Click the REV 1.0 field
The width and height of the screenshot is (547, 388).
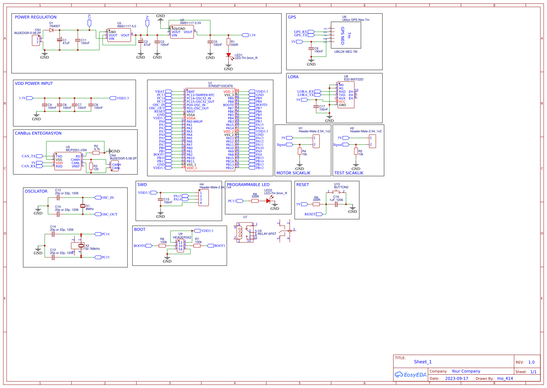click(x=531, y=362)
